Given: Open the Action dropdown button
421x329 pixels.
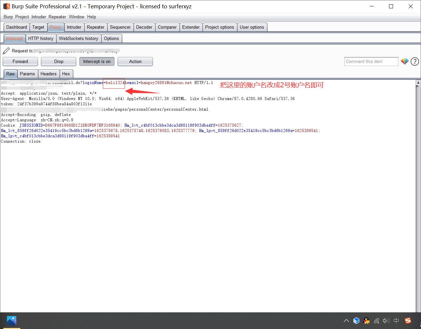Looking at the screenshot, I should click(x=135, y=62).
